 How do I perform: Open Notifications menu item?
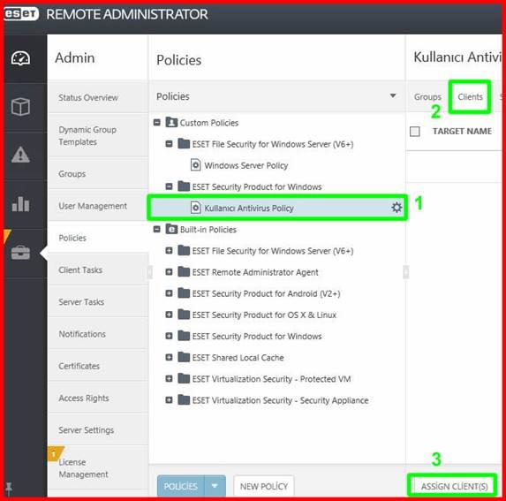click(x=98, y=334)
